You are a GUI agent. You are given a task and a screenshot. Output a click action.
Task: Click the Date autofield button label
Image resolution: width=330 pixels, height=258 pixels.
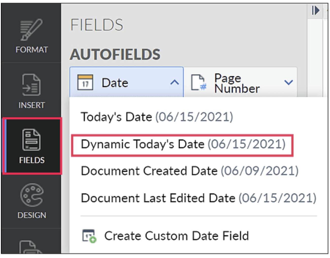[115, 83]
